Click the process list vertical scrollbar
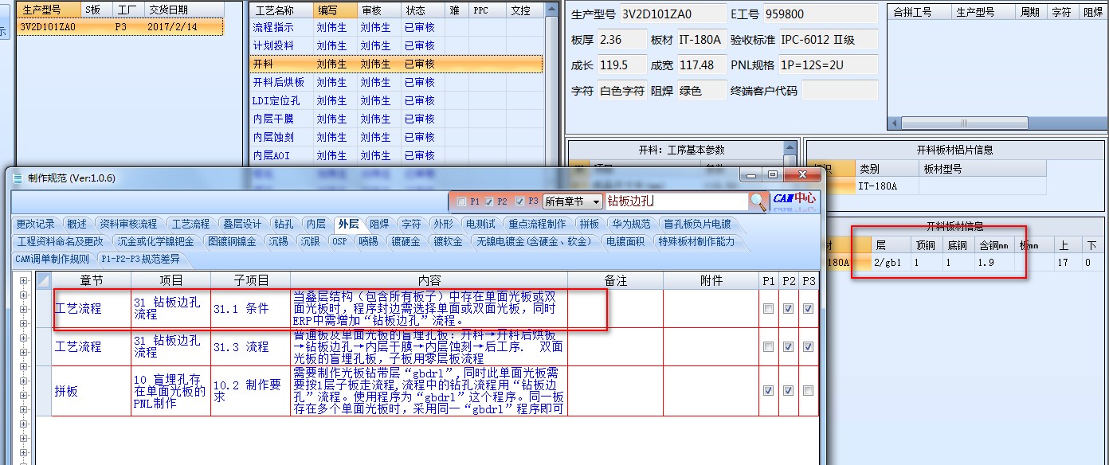 click(551, 84)
